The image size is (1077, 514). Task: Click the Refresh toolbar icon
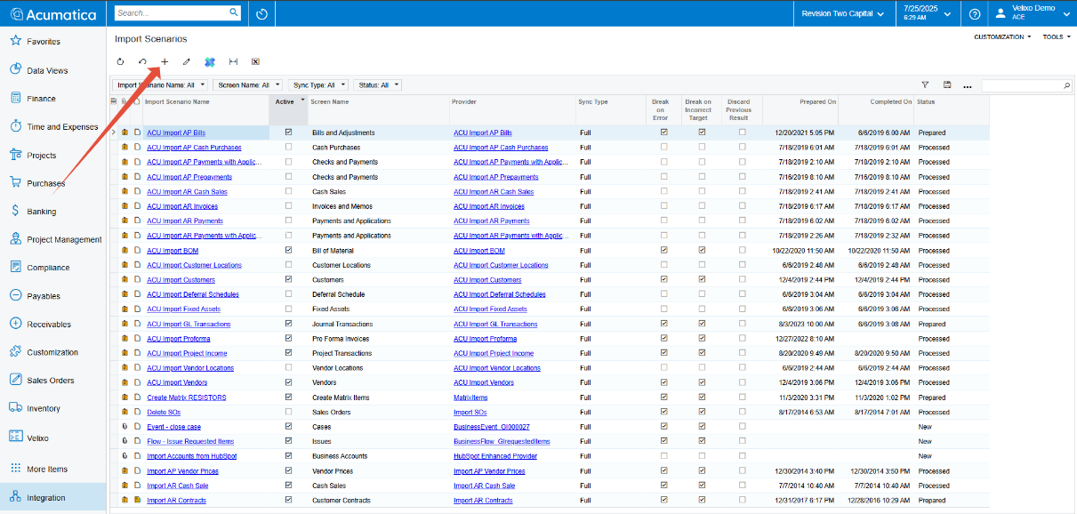120,62
